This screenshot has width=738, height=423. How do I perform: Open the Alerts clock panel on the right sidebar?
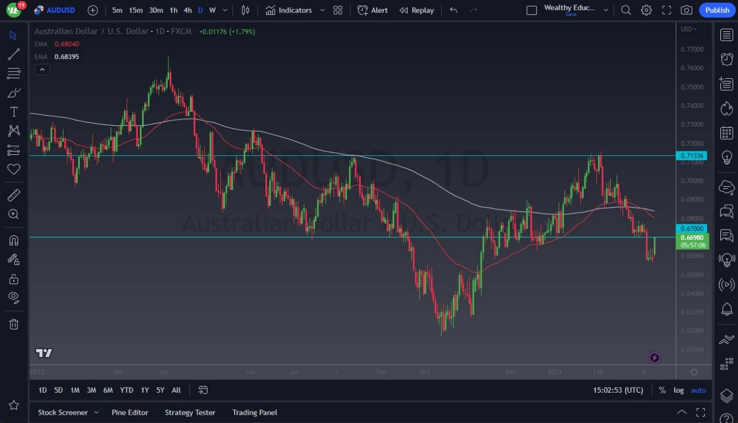[726, 59]
